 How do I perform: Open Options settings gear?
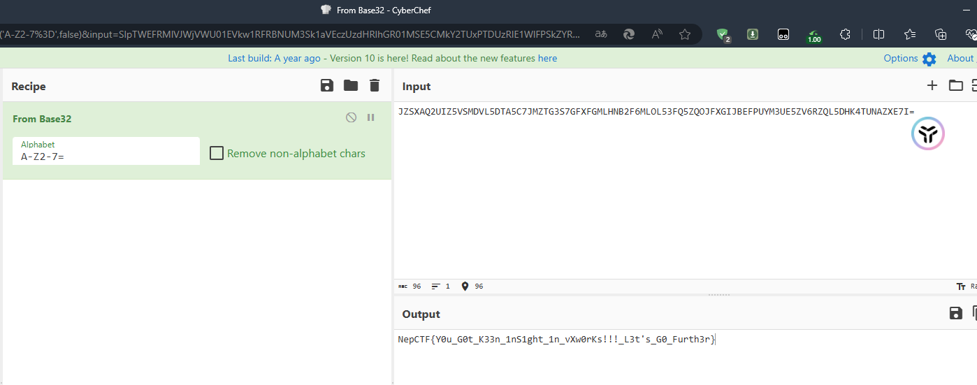(x=929, y=59)
